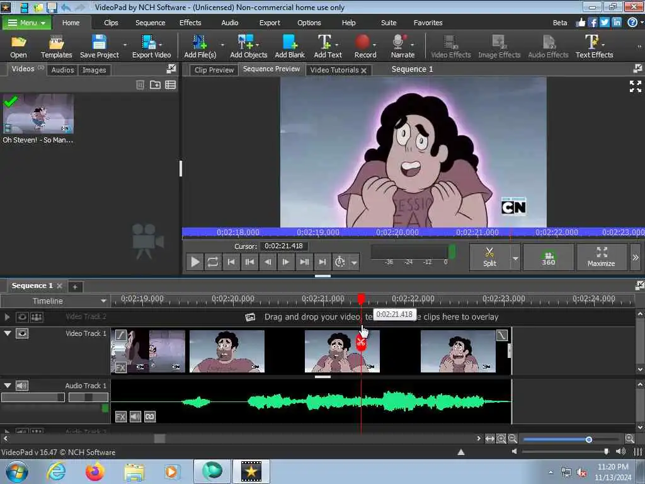Collapse Audio Track 1 triangle

tap(8, 385)
